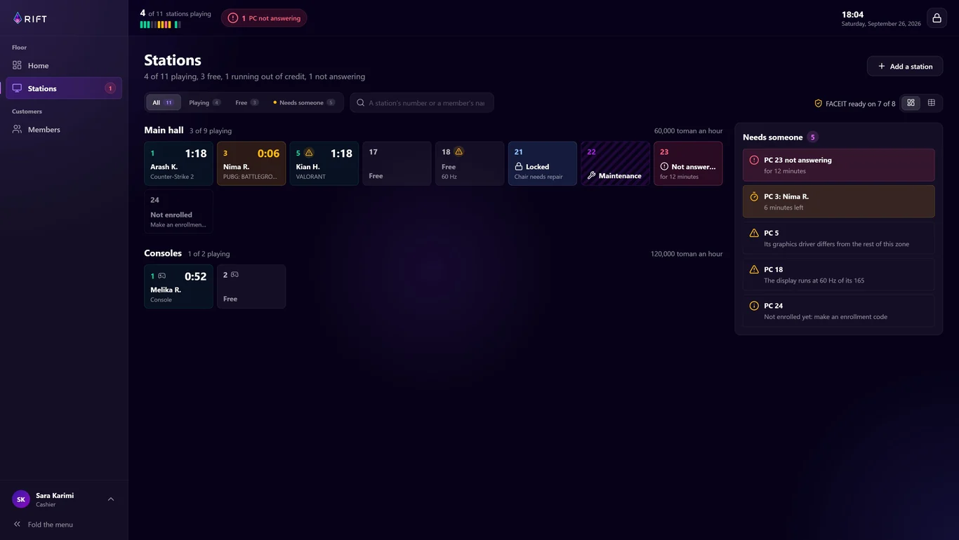Viewport: 959px width, 540px height.
Task: Click warning icon of PC 18 alert
Action: point(754,269)
